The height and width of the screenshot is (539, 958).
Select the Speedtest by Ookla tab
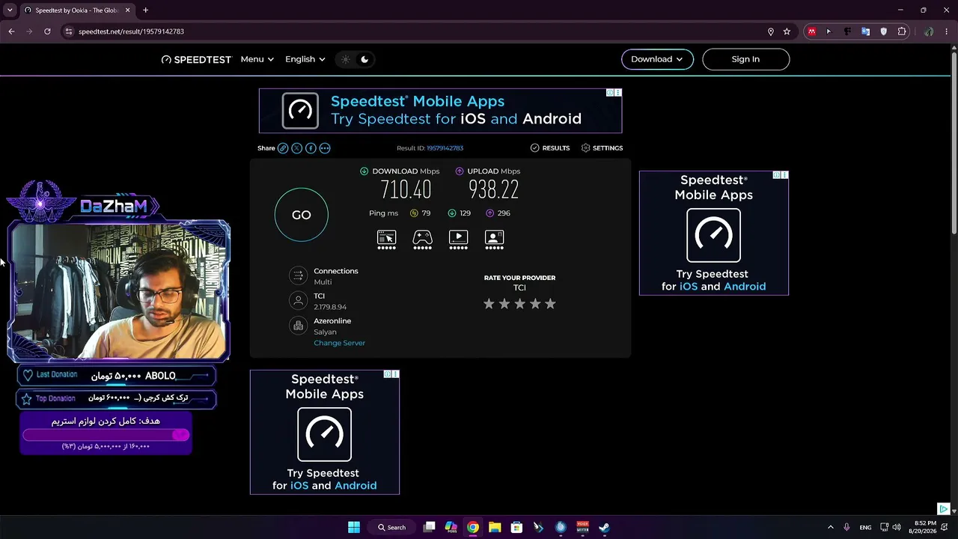point(77,10)
